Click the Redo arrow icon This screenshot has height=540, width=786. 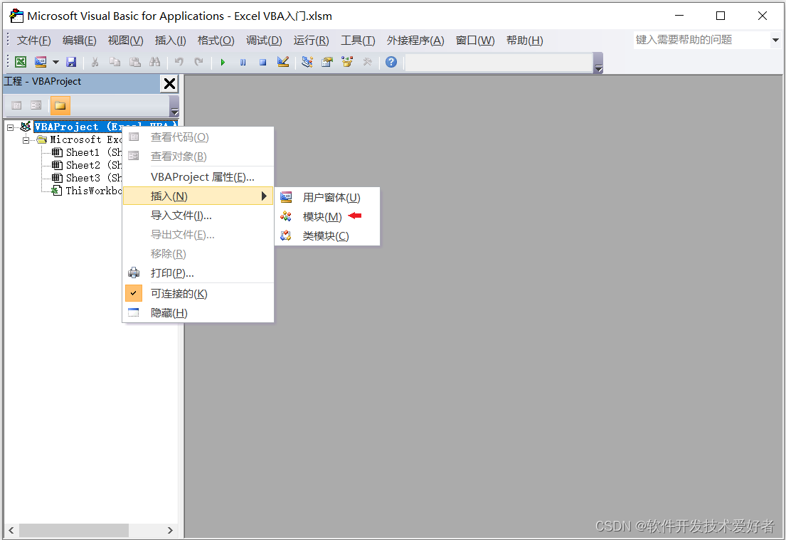199,62
